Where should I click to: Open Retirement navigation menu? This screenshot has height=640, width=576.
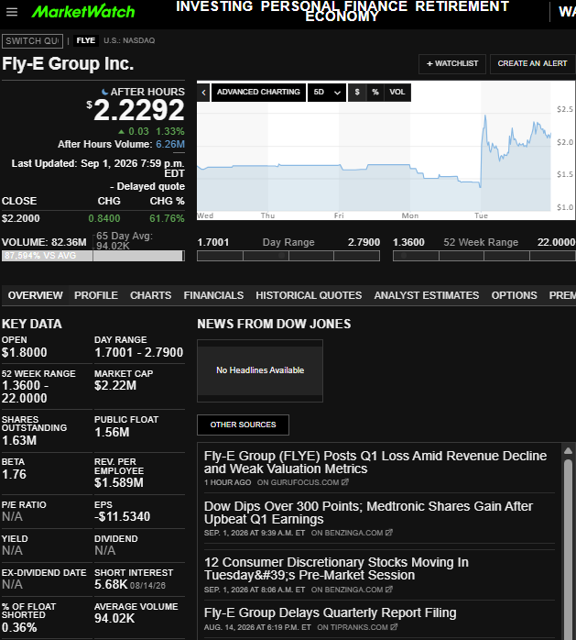[462, 6]
